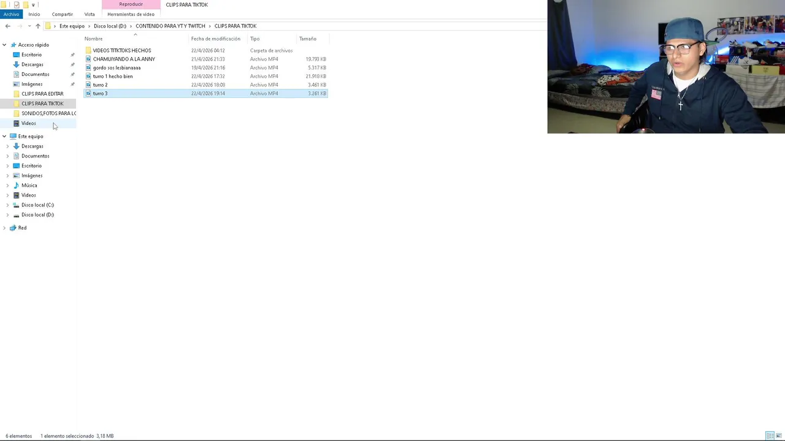This screenshot has height=441, width=785.
Task: Open the Compartir ribbon tab
Action: coord(62,14)
